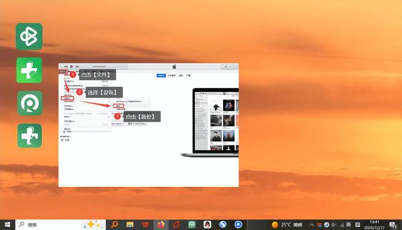
Task: Open the notification center icon
Action: [x=393, y=225]
